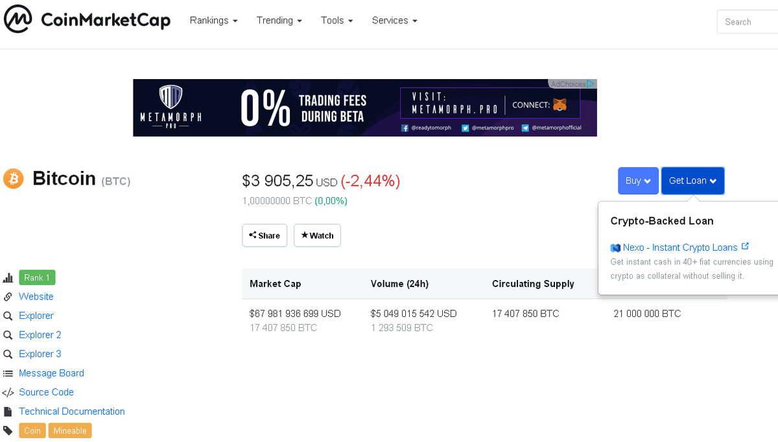Click the $5 049 015 542 USD volume
The image size is (778, 442).
pyautogui.click(x=414, y=314)
